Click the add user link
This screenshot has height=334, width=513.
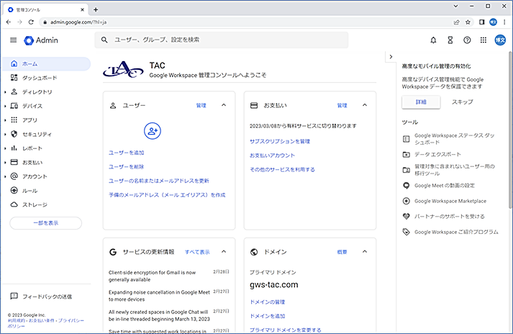coord(127,153)
